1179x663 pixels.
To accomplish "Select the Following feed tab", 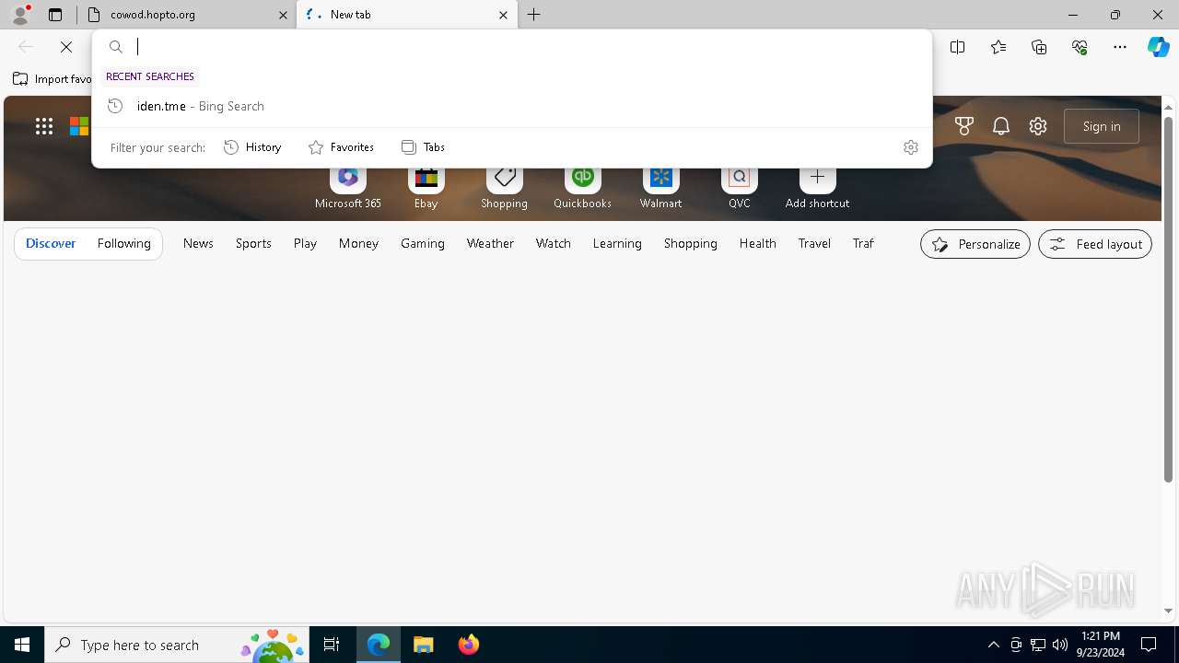I will click(123, 244).
